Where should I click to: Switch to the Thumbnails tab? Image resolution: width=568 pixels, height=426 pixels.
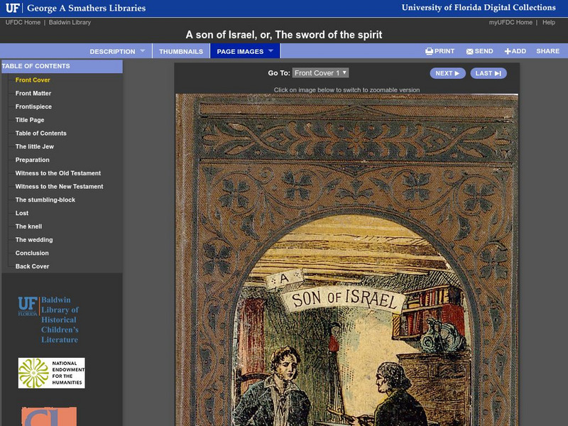(x=181, y=51)
